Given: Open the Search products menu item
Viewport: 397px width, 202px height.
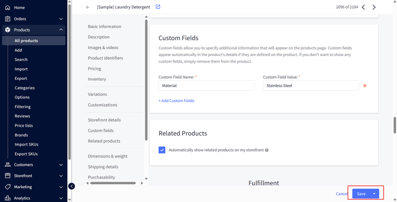Looking at the screenshot, I should click(21, 59).
